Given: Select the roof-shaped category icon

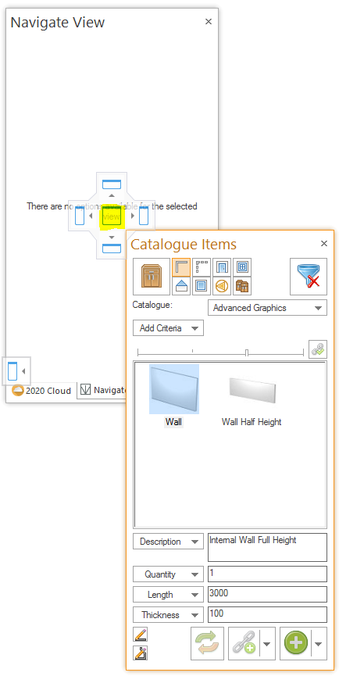Looking at the screenshot, I should (181, 286).
